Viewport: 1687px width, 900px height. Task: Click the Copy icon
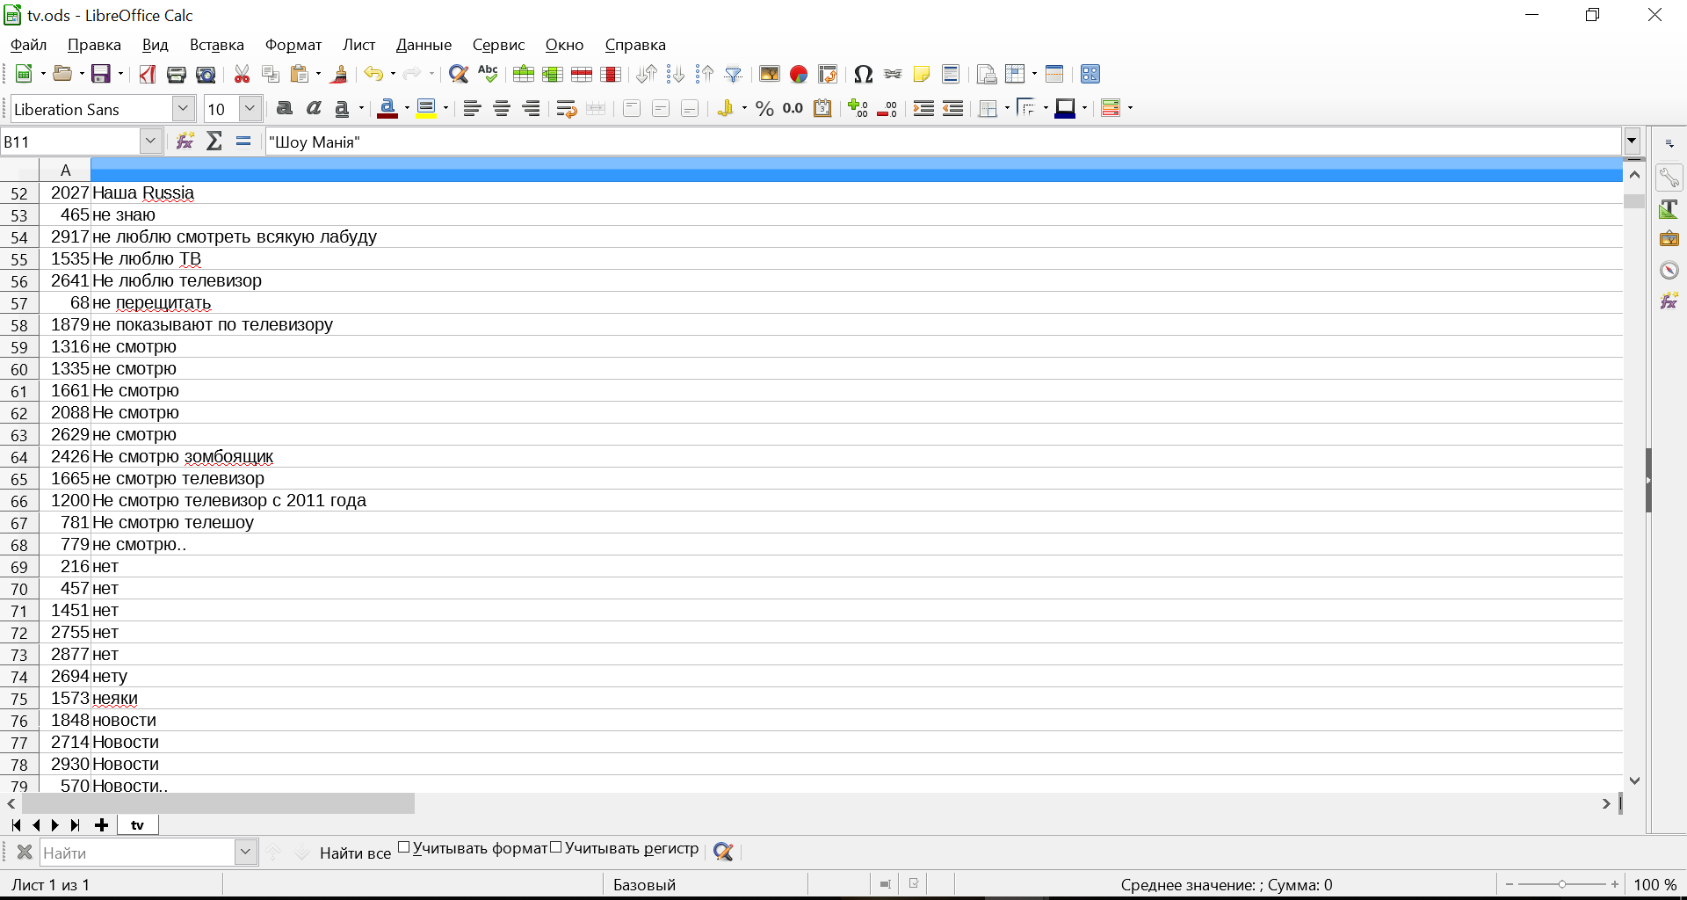tap(271, 75)
